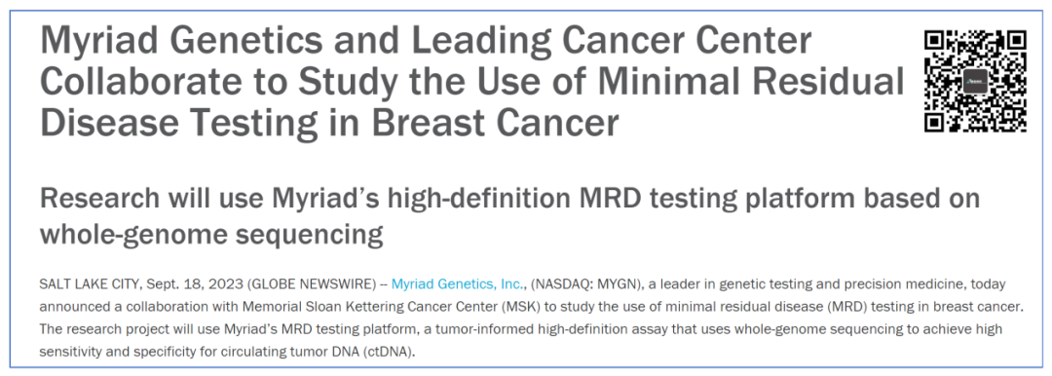Click the bottom-left QR finder square

934,121
